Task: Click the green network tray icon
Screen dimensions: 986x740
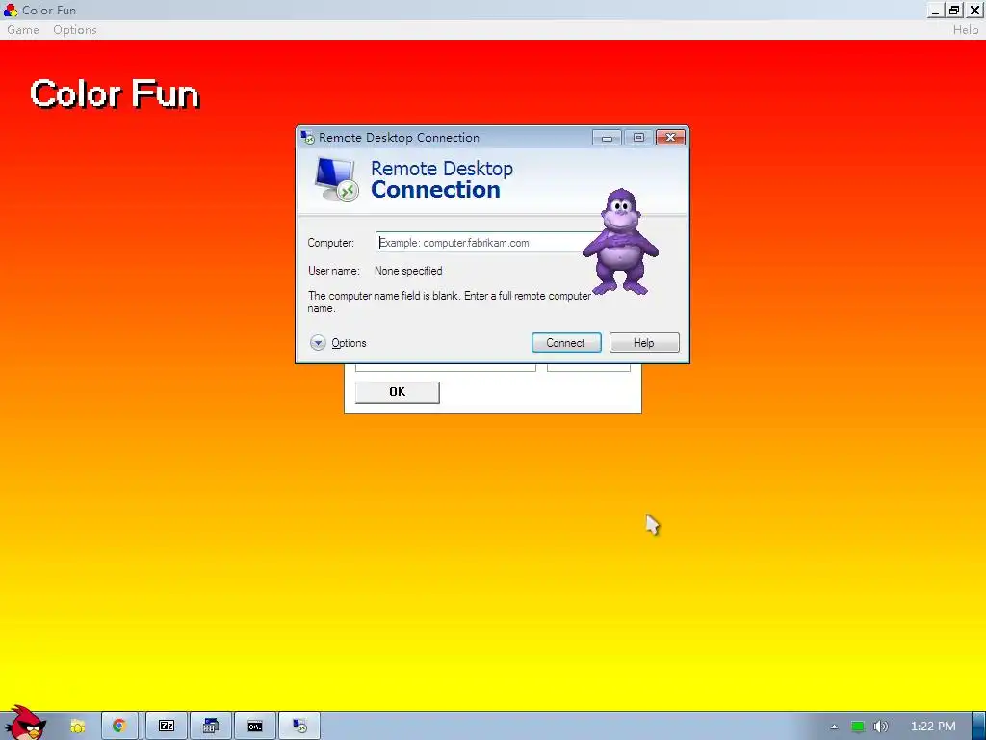Action: (858, 727)
